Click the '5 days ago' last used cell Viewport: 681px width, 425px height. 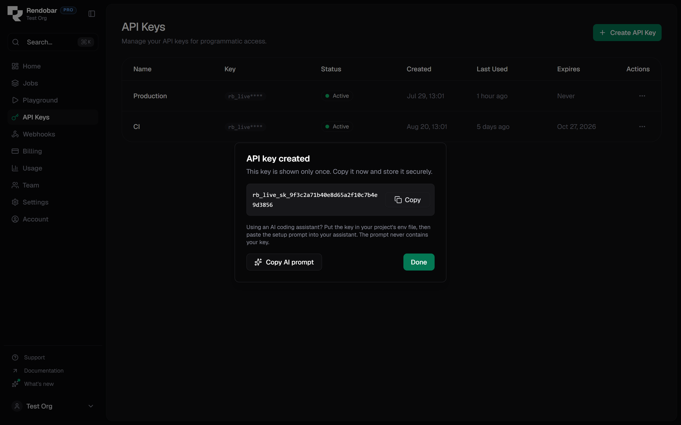pyautogui.click(x=493, y=126)
